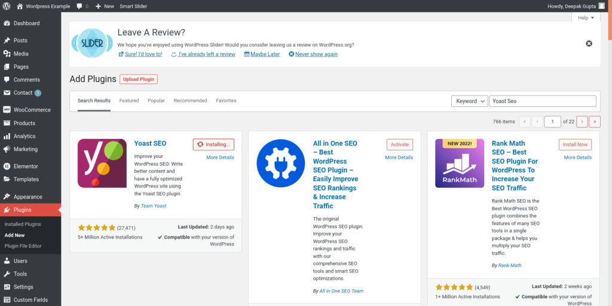Click the Yoast SEO plugin logo

click(x=102, y=163)
